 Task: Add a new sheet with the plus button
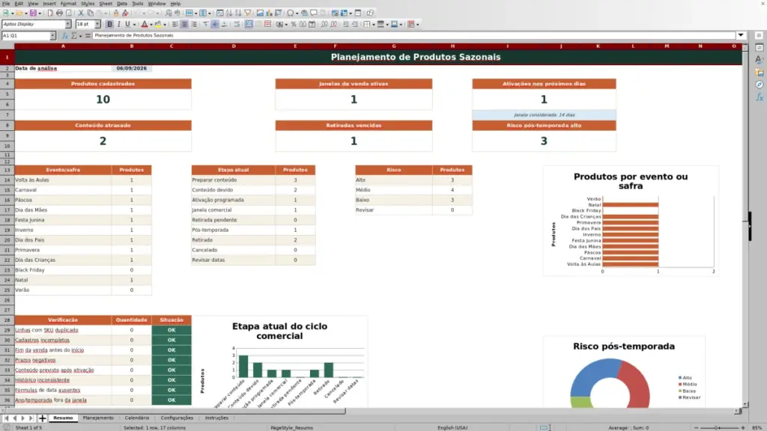[43, 418]
